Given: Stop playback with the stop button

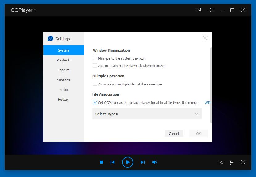Looking at the screenshot, I should (x=101, y=162).
